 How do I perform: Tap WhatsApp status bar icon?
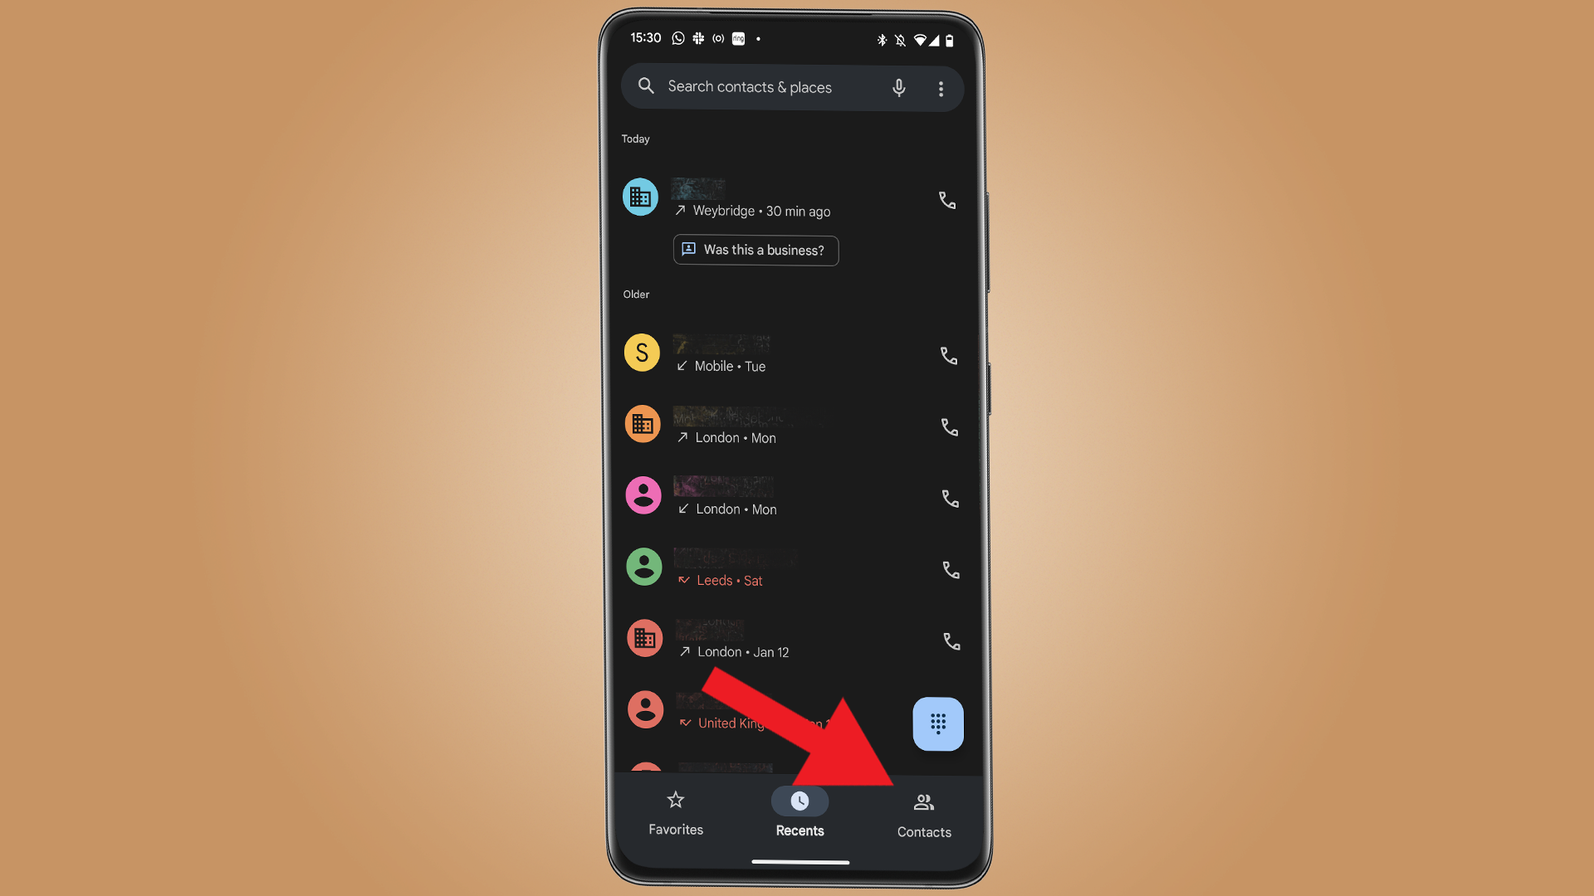coord(677,38)
